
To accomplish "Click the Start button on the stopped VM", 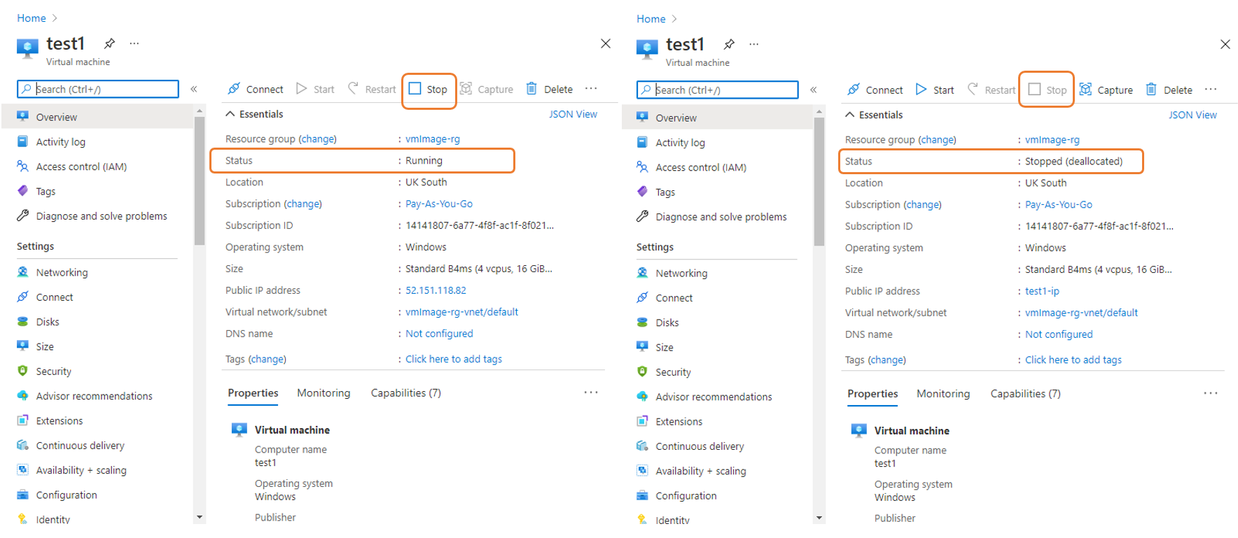I will point(935,90).
